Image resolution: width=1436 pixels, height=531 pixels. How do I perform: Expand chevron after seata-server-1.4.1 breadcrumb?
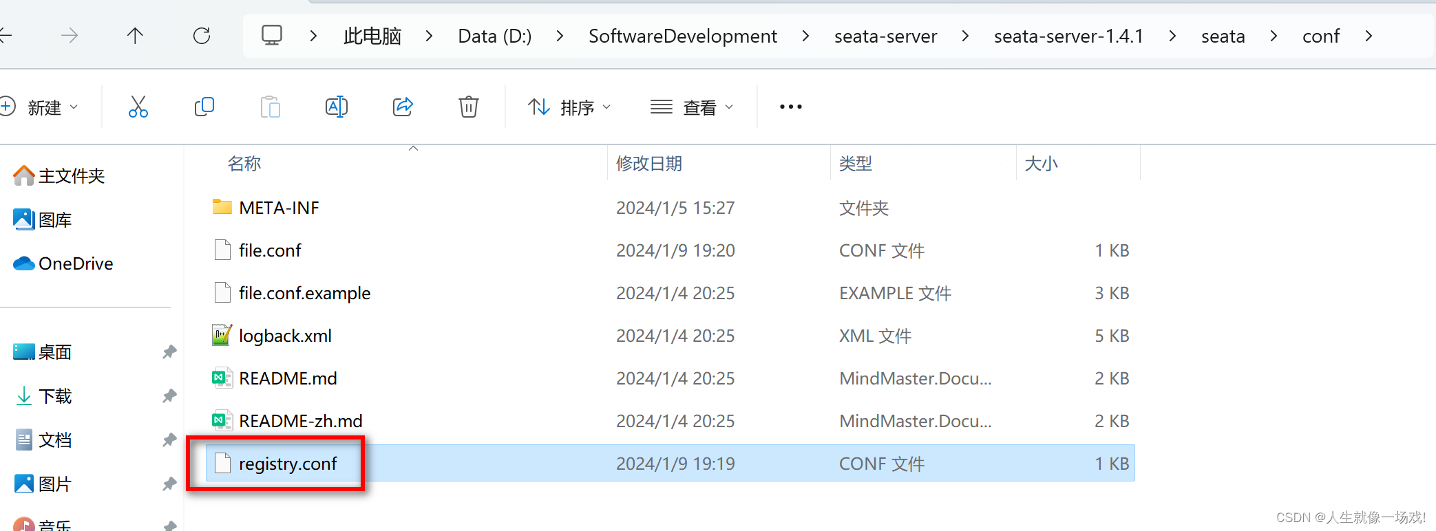coord(1172,36)
